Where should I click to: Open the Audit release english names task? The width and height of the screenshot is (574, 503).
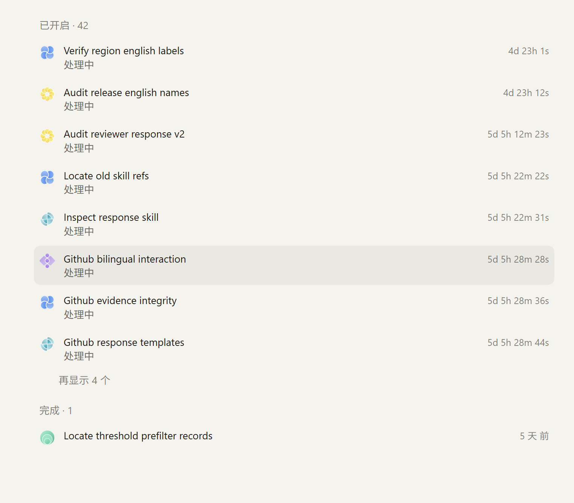click(294, 99)
